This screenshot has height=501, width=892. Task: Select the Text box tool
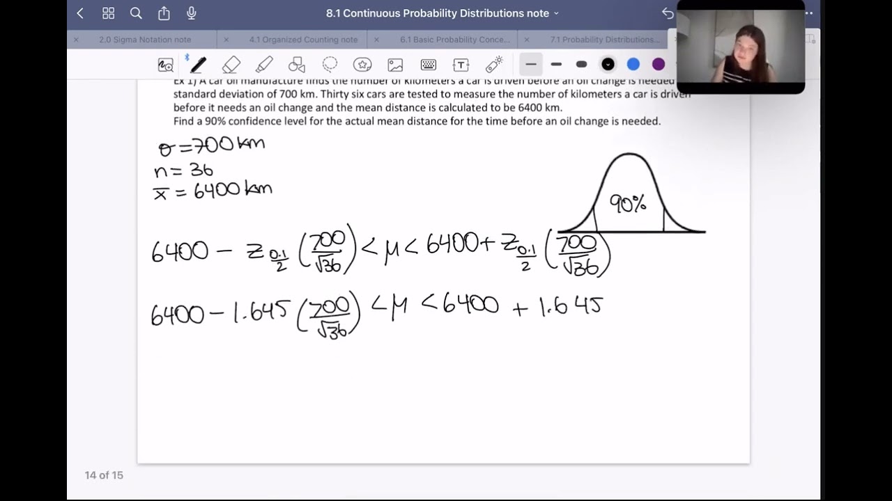point(461,65)
